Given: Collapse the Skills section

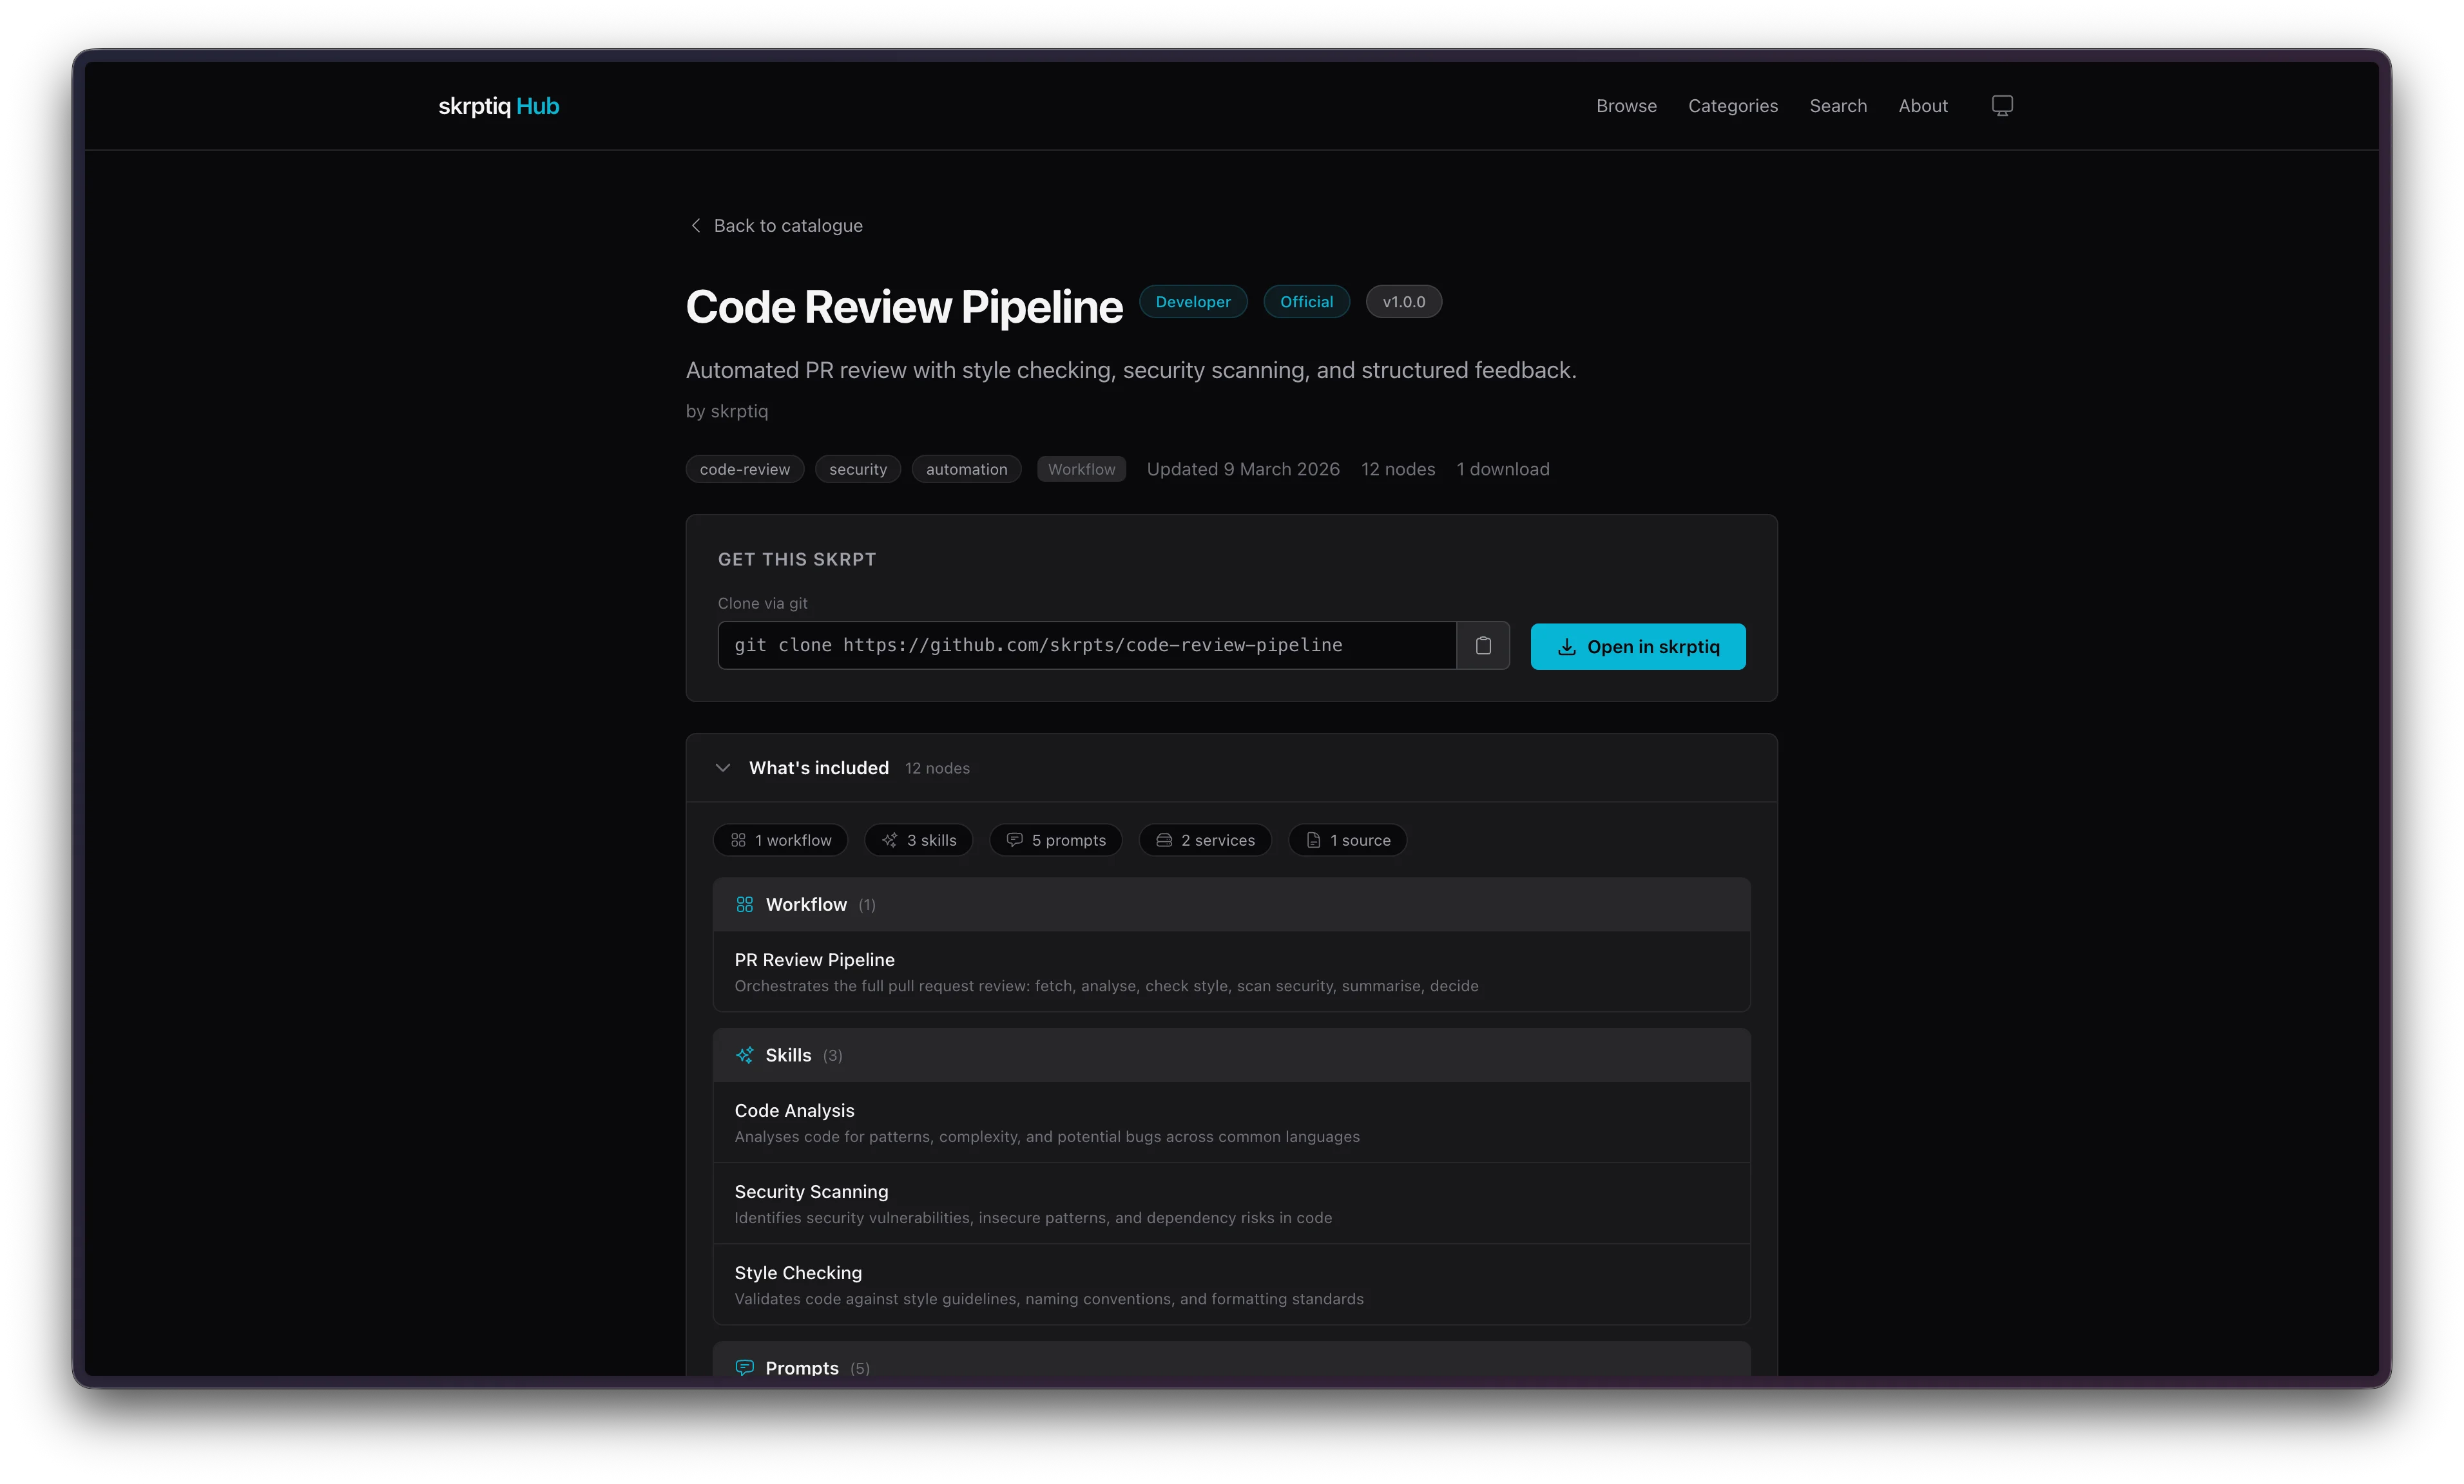Looking at the screenshot, I should coord(789,1055).
